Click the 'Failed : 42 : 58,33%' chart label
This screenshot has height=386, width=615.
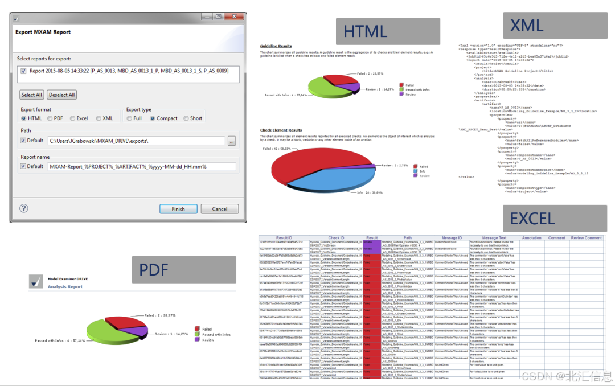pos(277,149)
